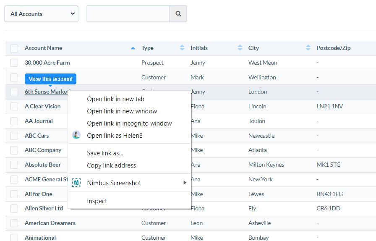Viewport: 376px width, 241px height.
Task: Check the Allen Silver Ltd checkbox
Action: 14,209
